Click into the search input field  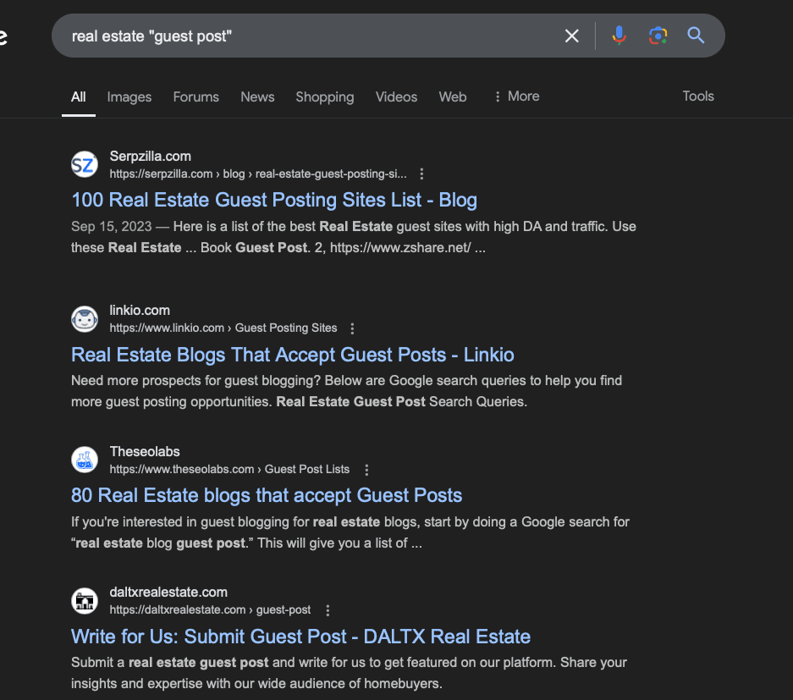coord(305,36)
